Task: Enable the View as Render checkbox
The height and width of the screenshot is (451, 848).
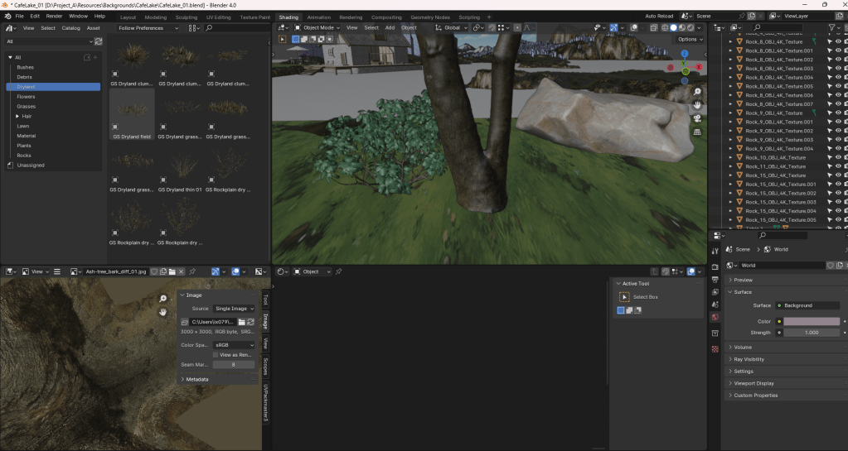Action: [216, 354]
